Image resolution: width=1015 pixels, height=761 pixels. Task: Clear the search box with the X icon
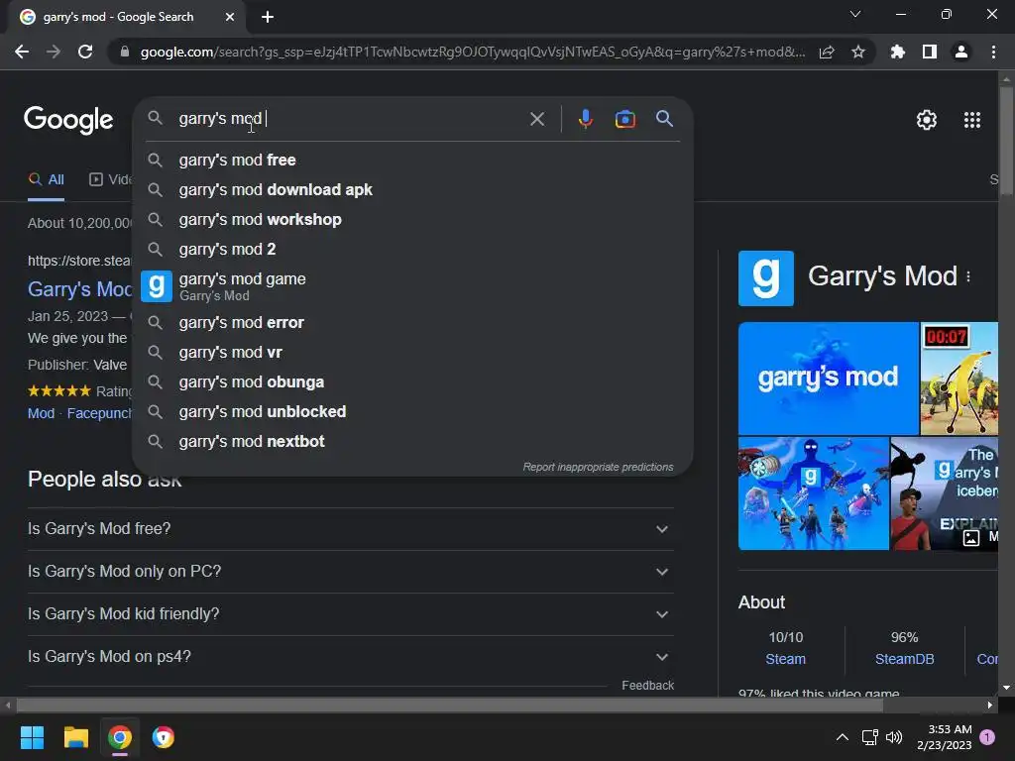(536, 119)
